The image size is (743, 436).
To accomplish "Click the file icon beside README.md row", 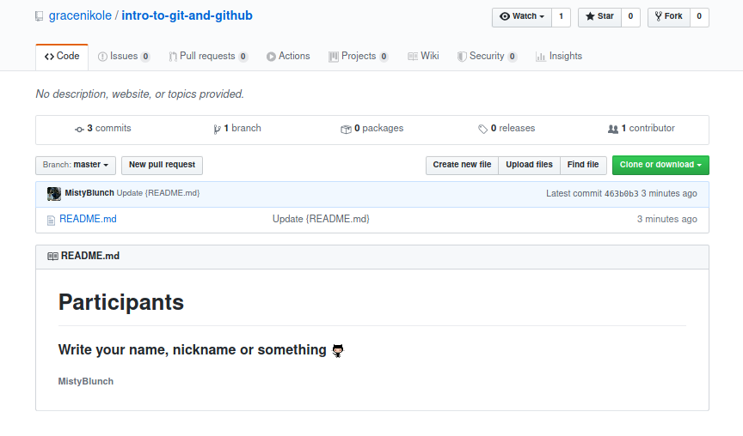I will [52, 221].
